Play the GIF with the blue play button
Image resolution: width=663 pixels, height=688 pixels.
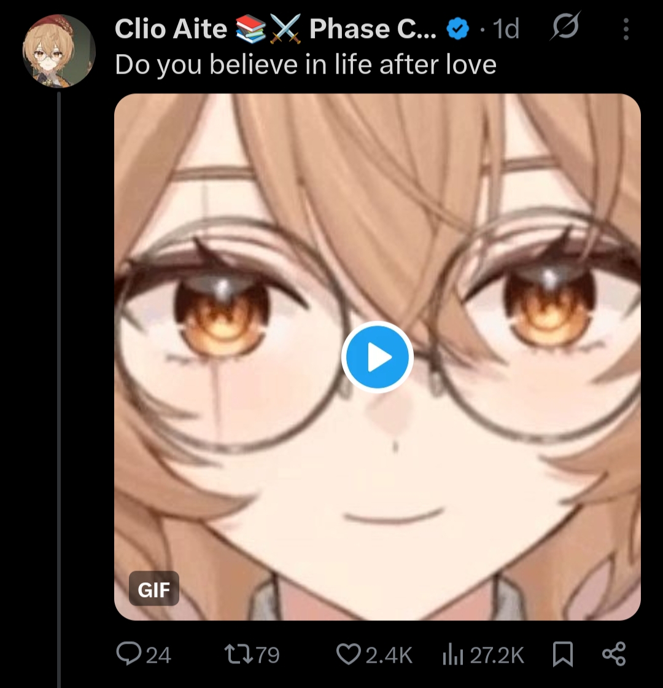pos(377,357)
